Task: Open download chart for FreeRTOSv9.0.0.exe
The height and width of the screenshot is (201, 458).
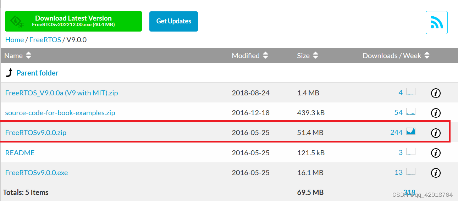Action: (411, 172)
